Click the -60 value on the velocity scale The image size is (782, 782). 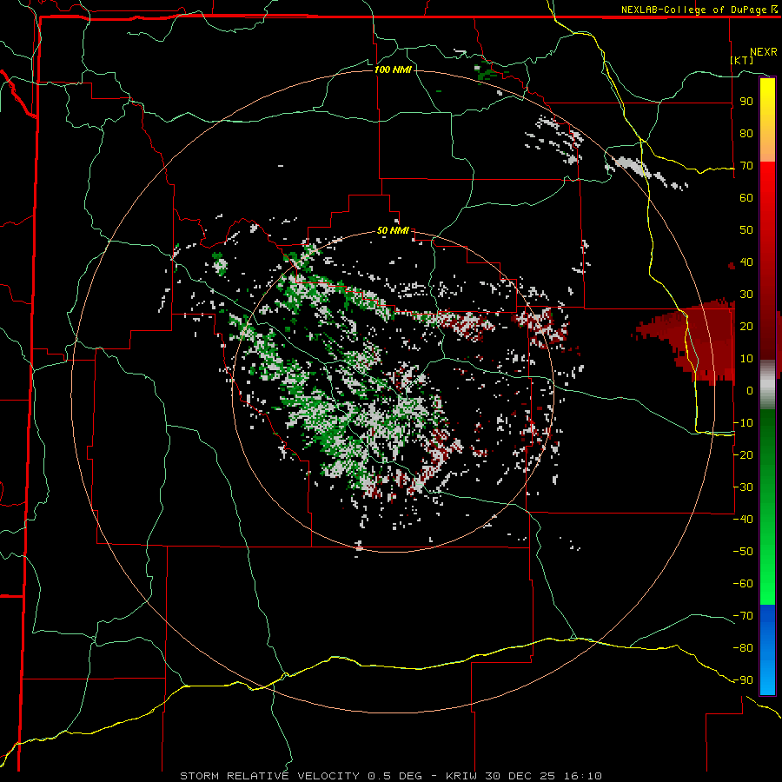pyautogui.click(x=743, y=584)
